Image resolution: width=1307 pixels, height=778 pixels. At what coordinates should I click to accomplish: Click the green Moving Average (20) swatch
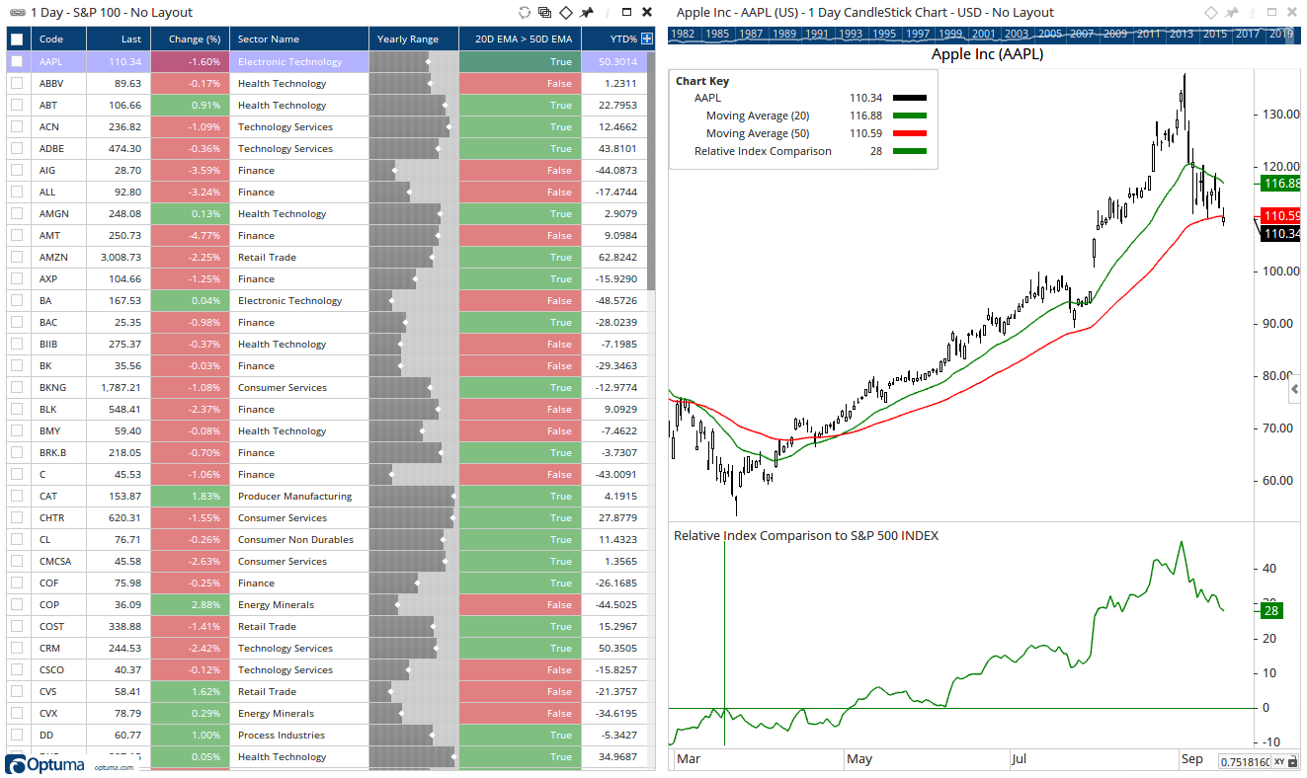click(909, 116)
